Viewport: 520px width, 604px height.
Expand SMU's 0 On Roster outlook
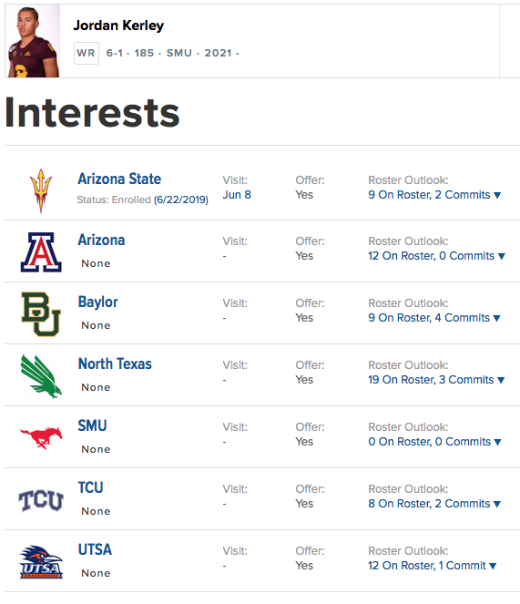(x=434, y=442)
